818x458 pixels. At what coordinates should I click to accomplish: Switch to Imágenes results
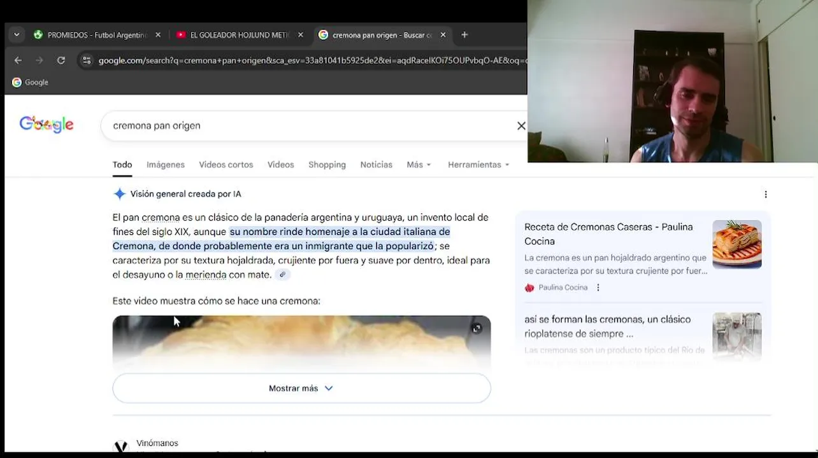[166, 165]
